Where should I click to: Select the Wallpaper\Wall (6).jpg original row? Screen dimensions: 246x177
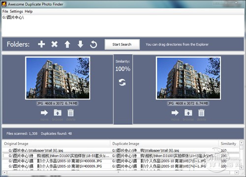click(36, 151)
